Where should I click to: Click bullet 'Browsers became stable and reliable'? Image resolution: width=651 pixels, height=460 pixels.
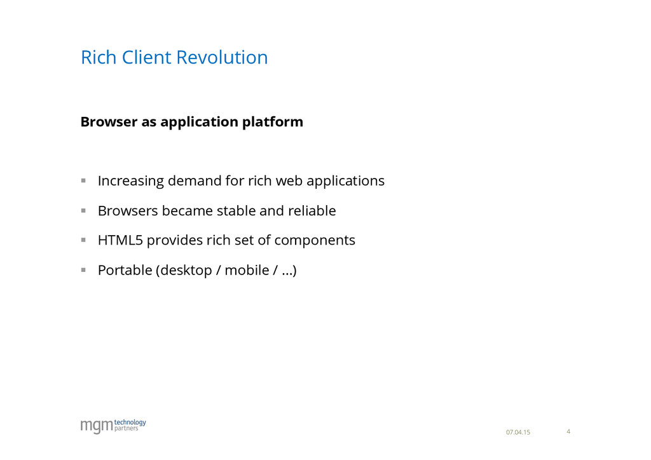point(217,211)
